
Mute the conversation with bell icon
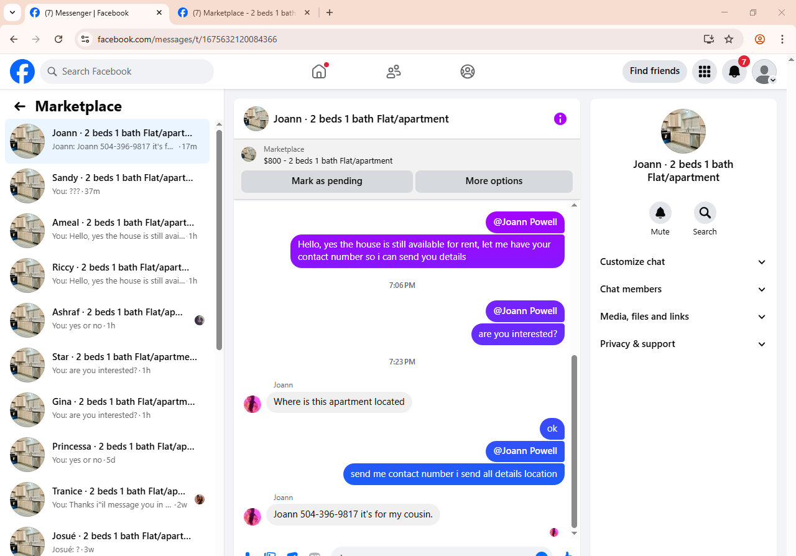[660, 213]
